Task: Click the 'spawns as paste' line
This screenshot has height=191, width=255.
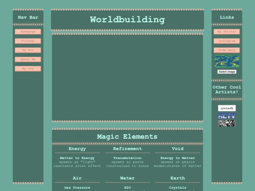Action: pos(127,162)
